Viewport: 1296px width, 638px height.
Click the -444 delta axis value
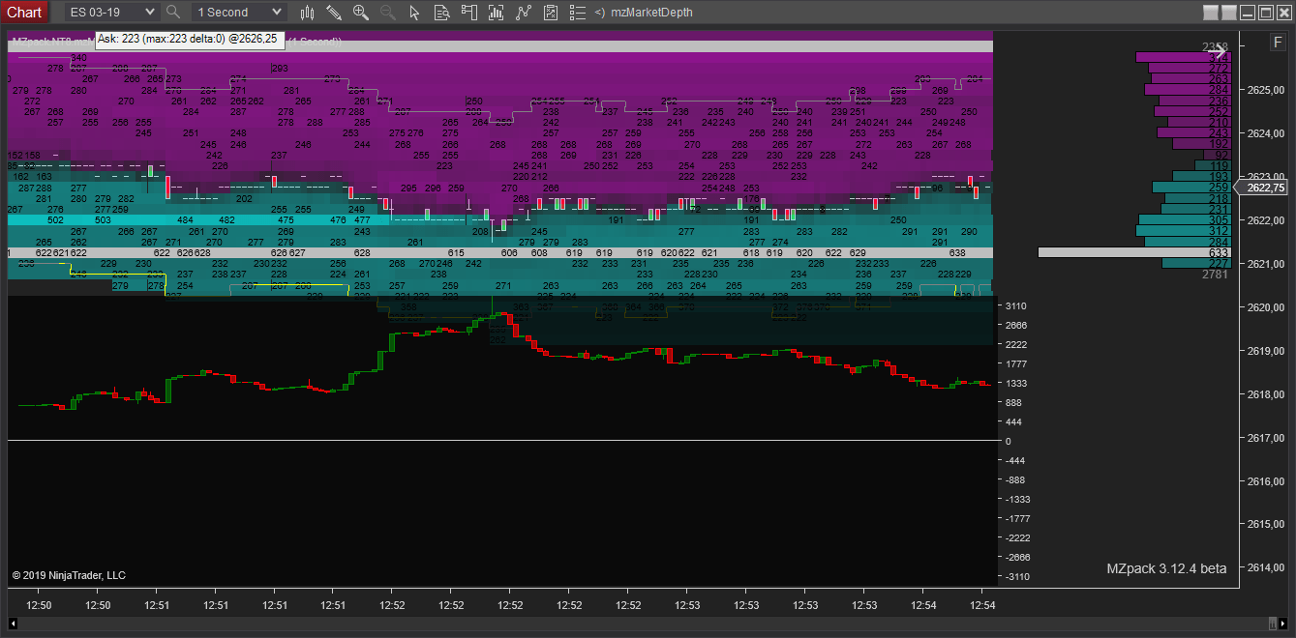pos(1016,460)
